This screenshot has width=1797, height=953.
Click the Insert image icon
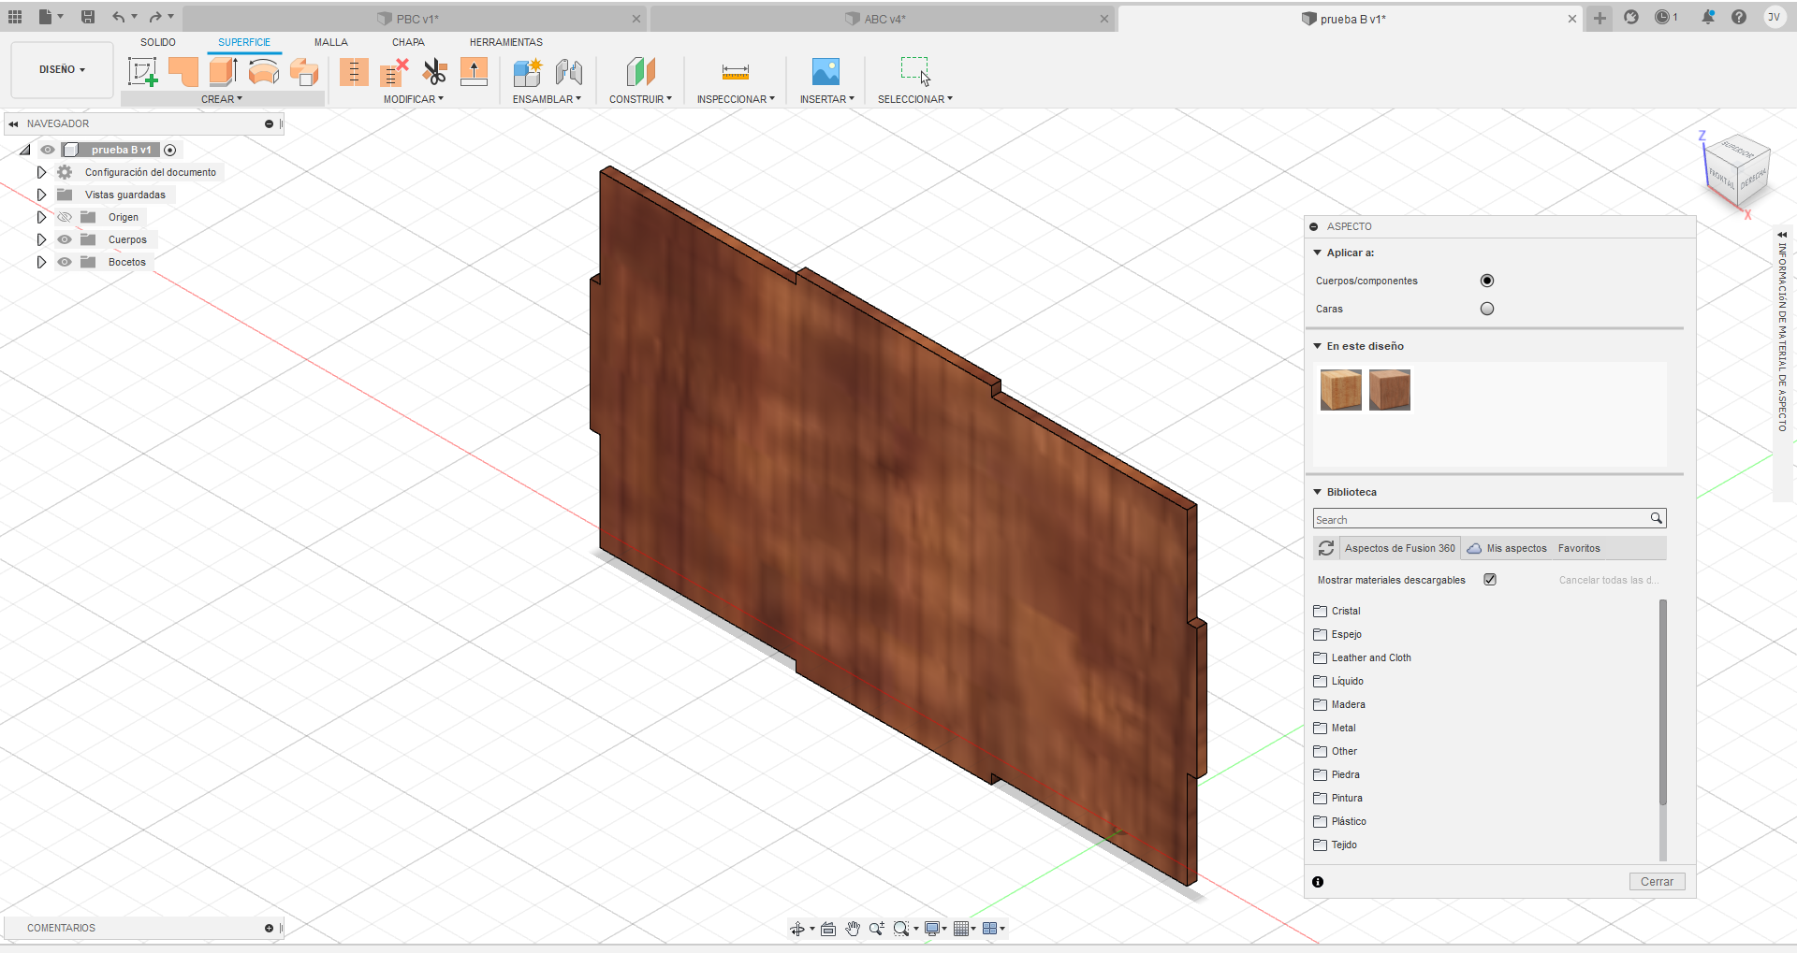[825, 72]
